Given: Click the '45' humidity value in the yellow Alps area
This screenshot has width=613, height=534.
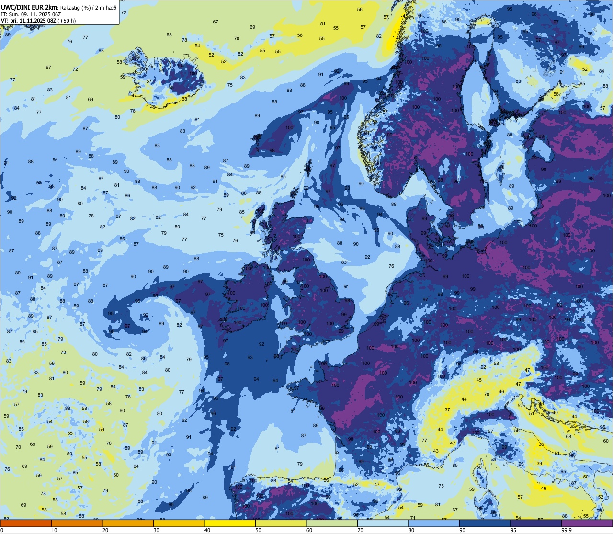Looking at the screenshot, I should click(479, 380).
